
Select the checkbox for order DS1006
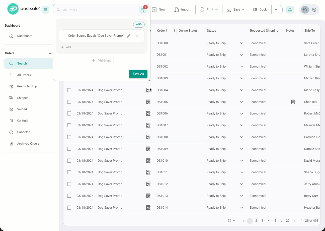(x=69, y=113)
